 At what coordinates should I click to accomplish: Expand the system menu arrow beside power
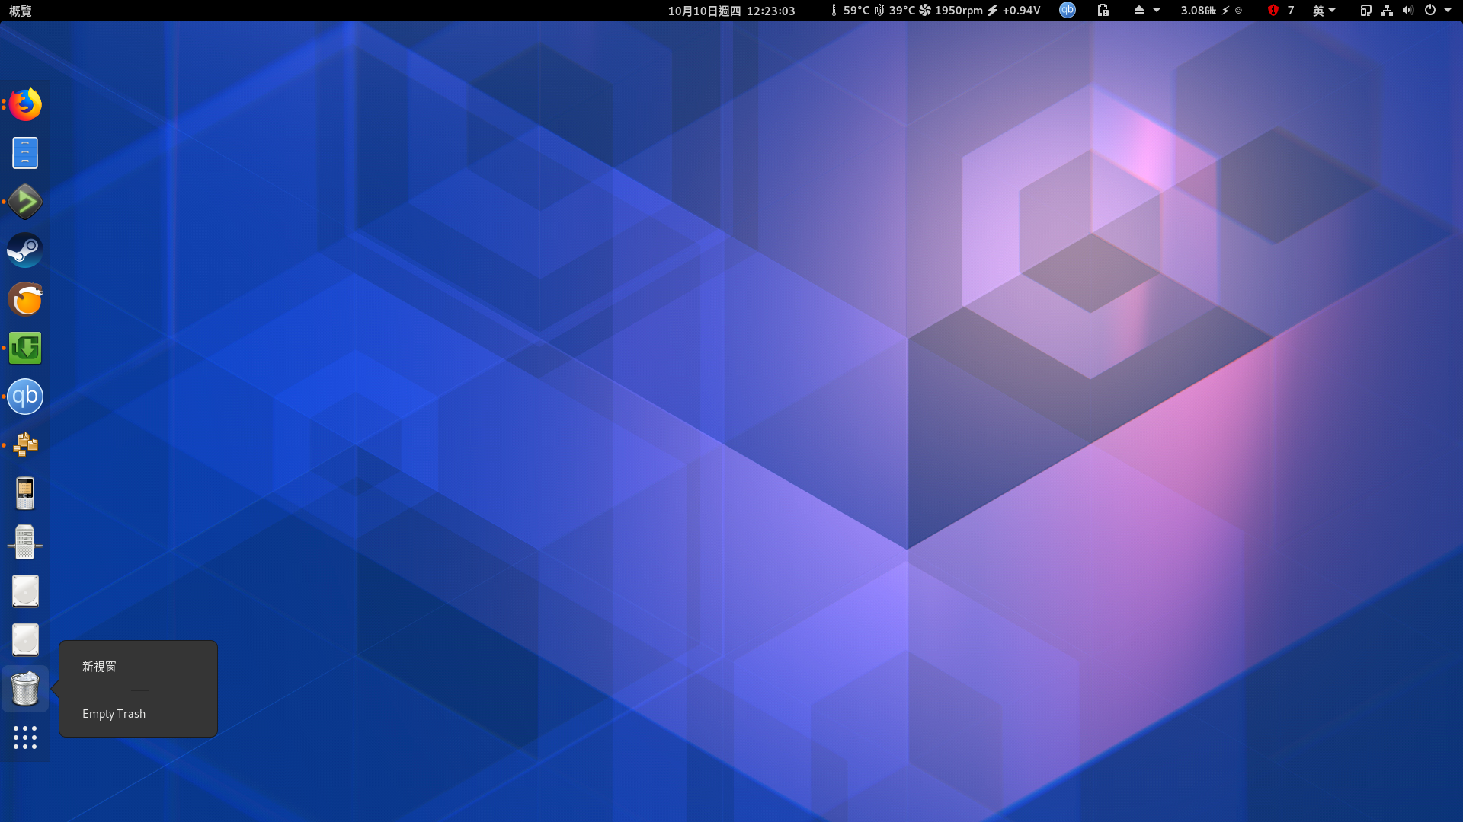pos(1448,10)
